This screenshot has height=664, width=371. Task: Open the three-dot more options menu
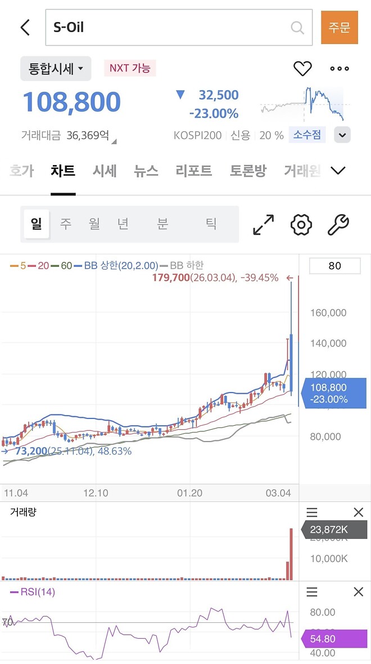339,68
